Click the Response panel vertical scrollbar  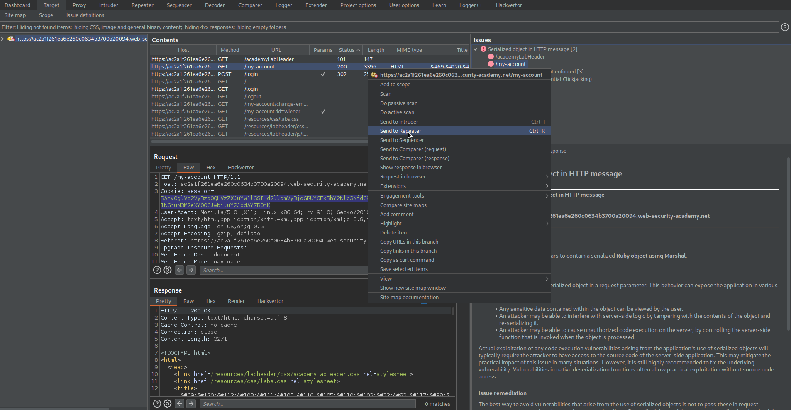click(453, 312)
